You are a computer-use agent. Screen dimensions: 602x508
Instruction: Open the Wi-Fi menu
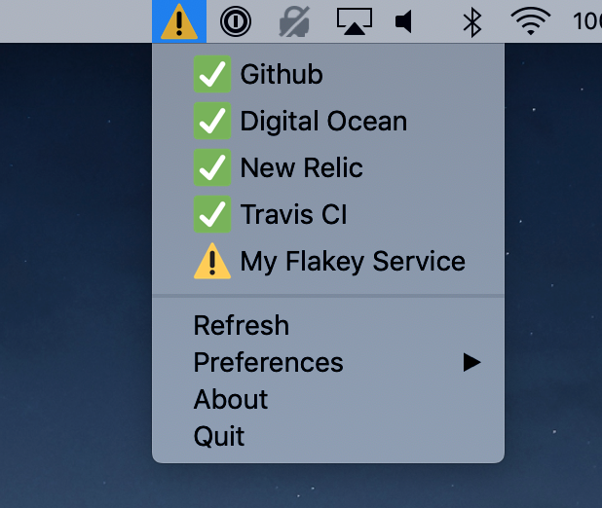[x=531, y=21]
